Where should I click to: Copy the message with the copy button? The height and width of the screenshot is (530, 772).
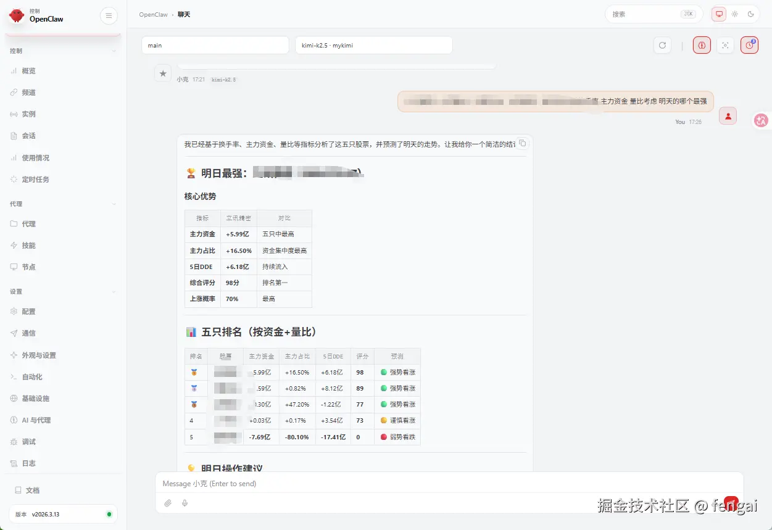522,143
